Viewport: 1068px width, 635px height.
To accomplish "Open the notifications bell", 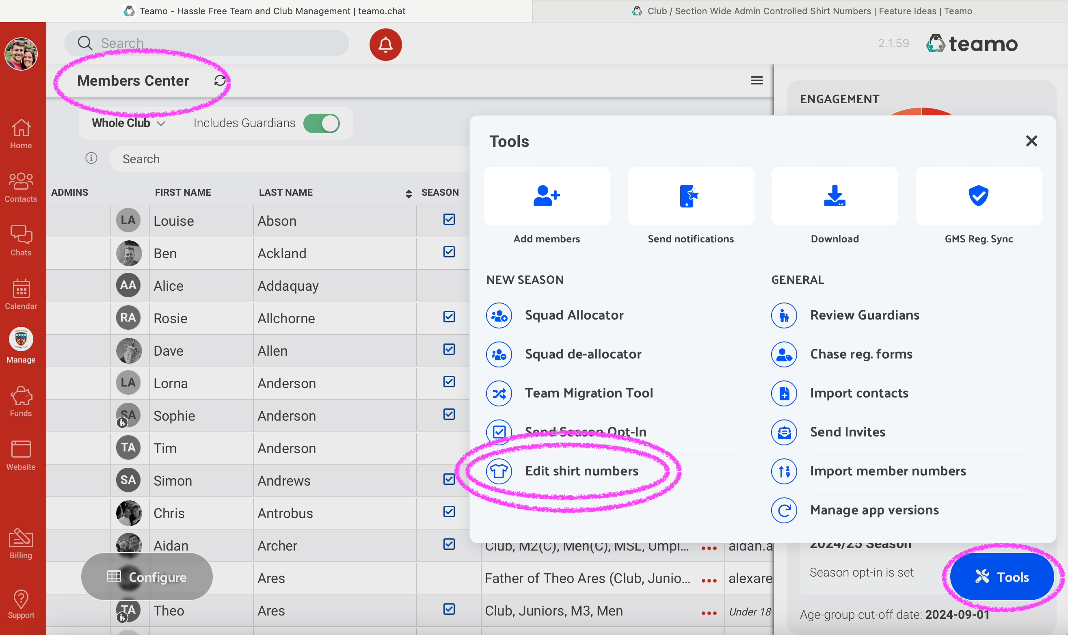I will 385,45.
